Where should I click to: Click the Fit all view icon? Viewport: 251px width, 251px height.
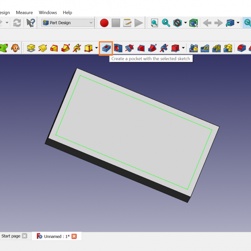(154, 23)
